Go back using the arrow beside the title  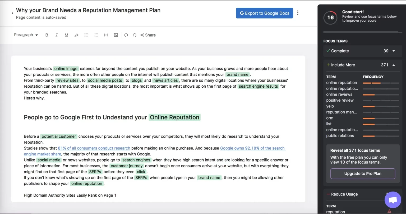coord(13,13)
